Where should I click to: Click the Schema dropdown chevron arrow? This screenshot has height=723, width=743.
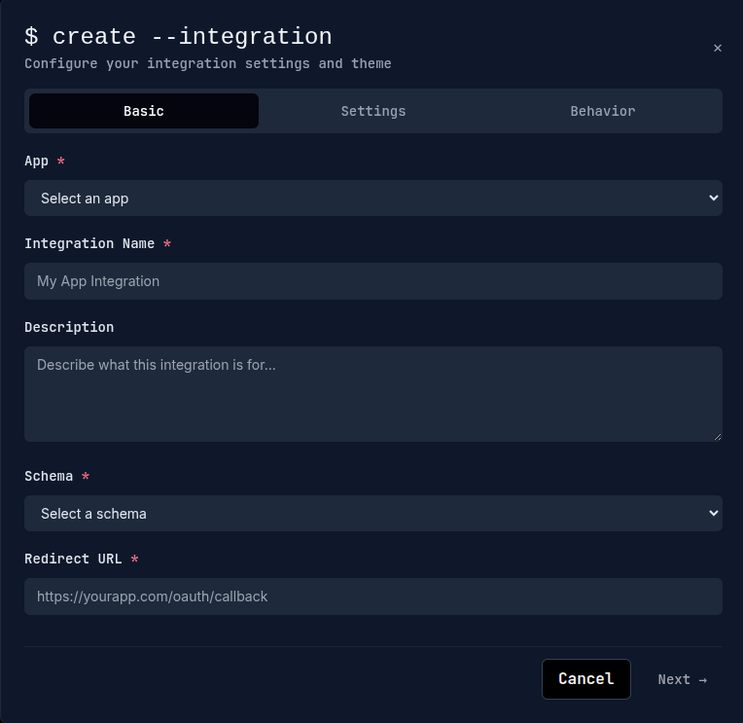tap(713, 513)
